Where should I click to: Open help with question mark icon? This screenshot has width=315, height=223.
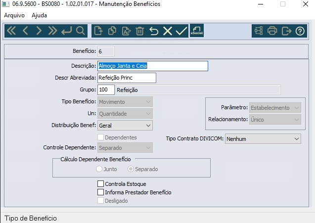click(300, 31)
